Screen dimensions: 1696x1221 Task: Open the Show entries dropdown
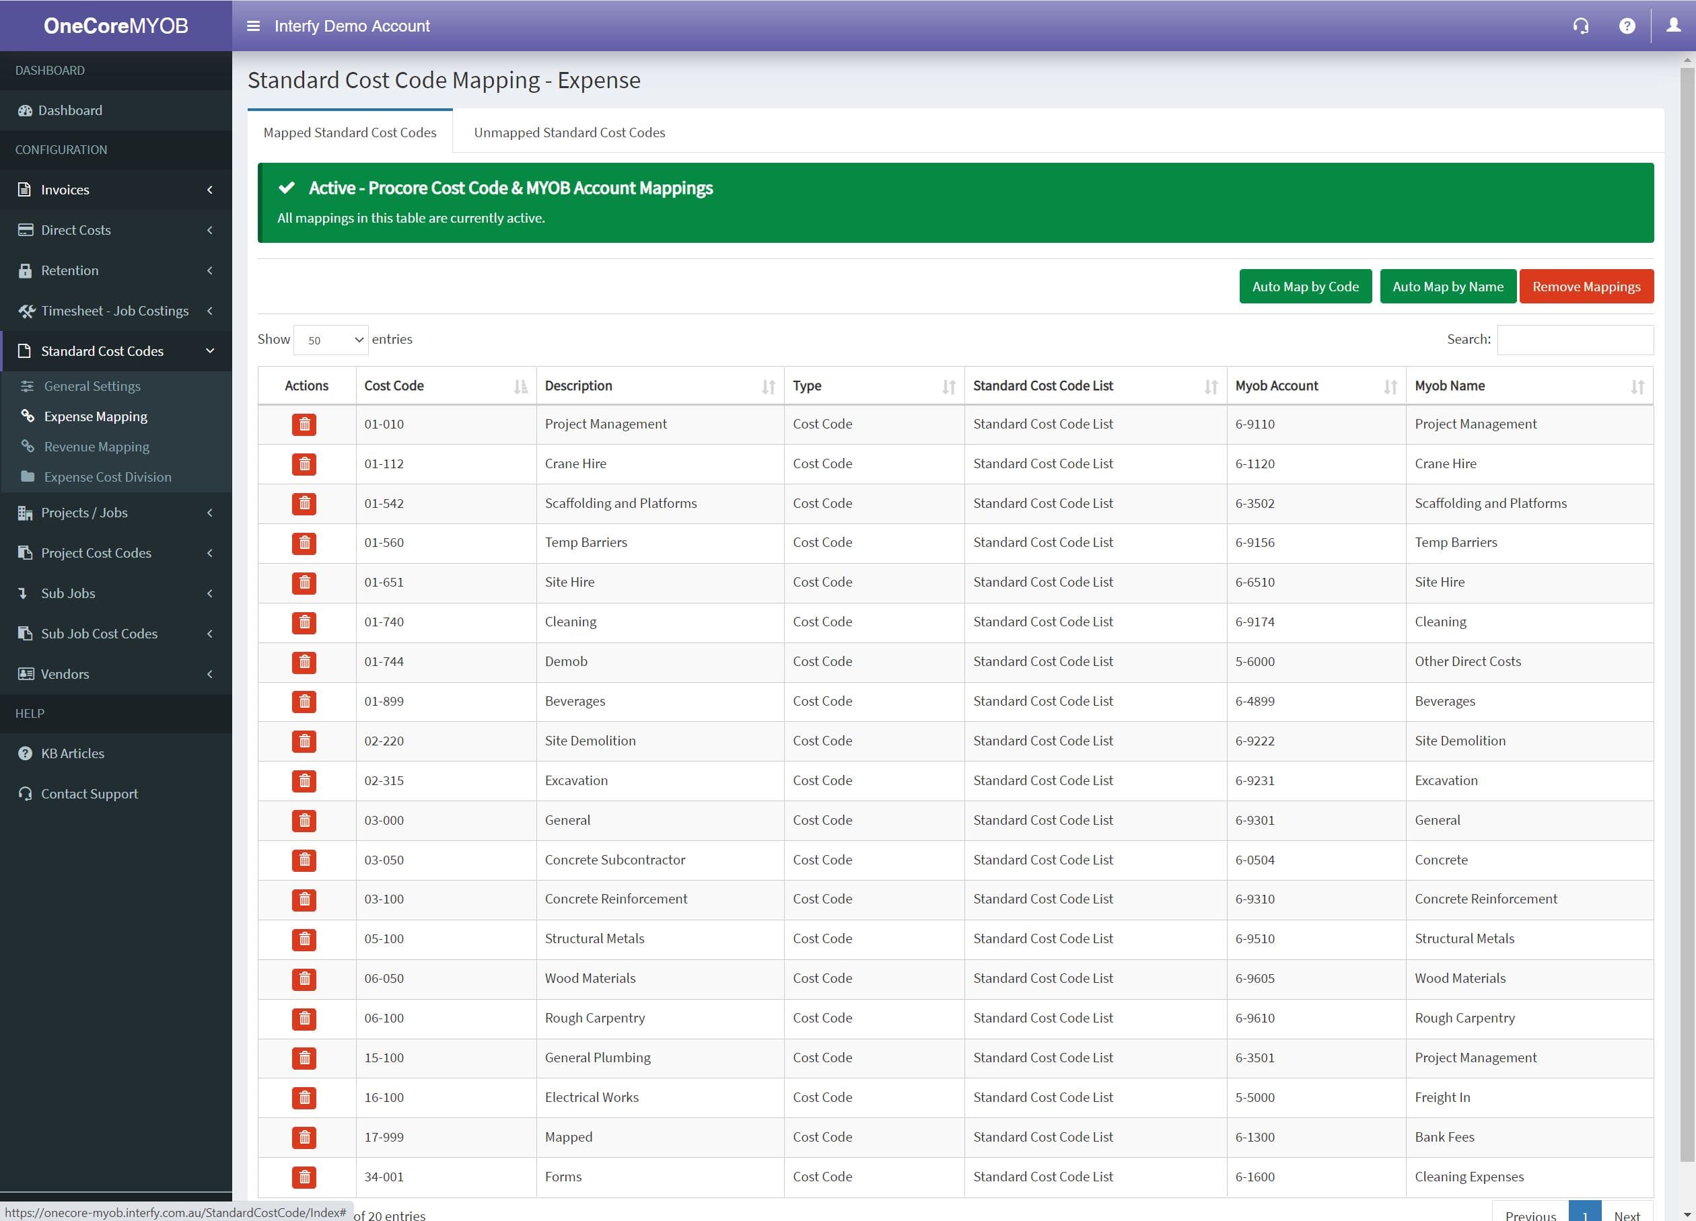pyautogui.click(x=330, y=340)
